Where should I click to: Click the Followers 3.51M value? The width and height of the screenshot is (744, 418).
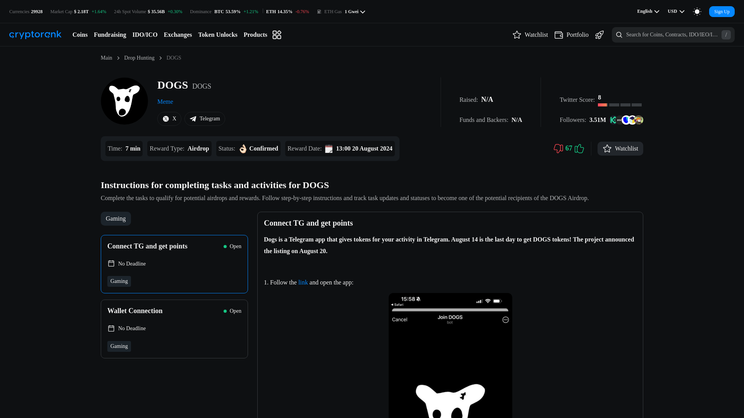pos(598,120)
